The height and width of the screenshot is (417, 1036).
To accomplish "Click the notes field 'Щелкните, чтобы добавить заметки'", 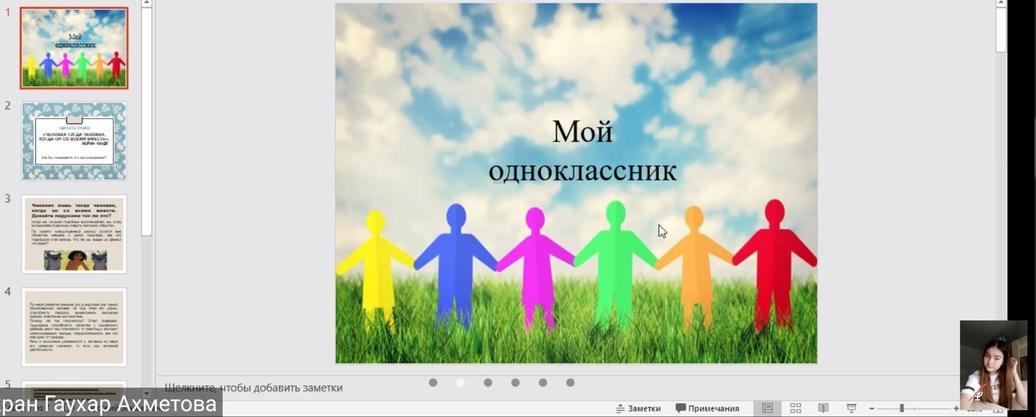I will pos(254,388).
